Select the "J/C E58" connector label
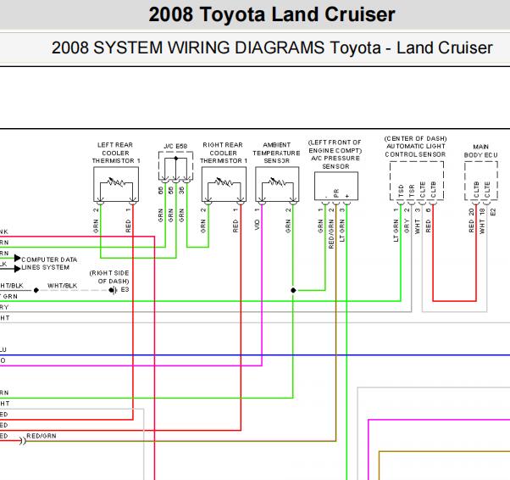Screen dimensions: 510x480 (175, 146)
